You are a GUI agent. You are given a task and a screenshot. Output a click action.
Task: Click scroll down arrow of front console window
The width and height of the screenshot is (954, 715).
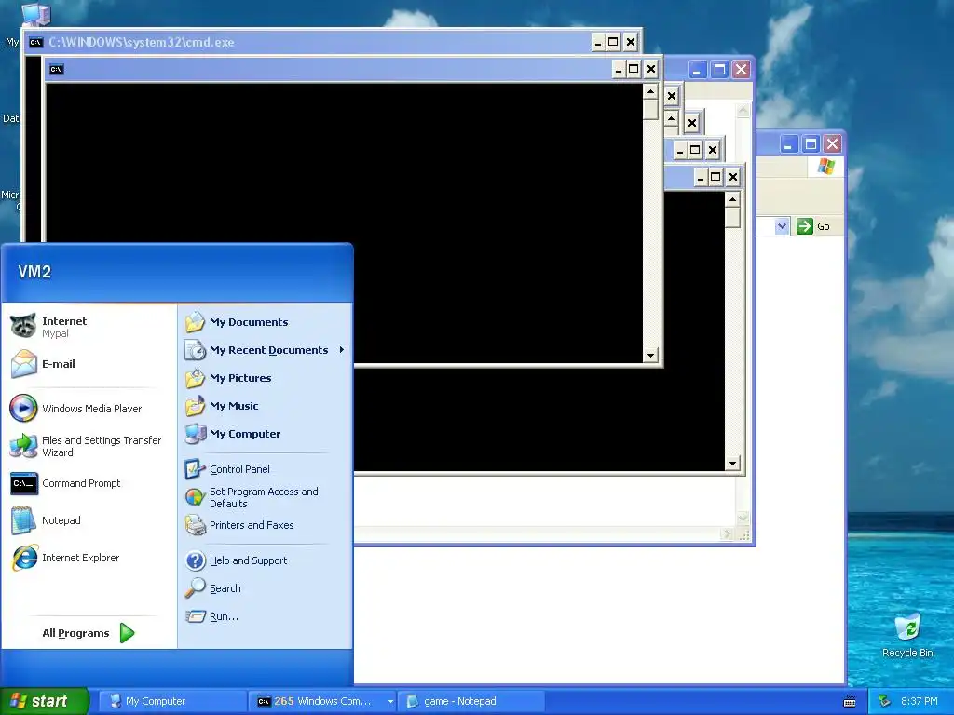(x=650, y=355)
